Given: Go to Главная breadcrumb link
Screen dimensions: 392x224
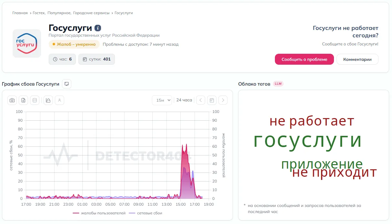Looking at the screenshot, I should 20,13.
